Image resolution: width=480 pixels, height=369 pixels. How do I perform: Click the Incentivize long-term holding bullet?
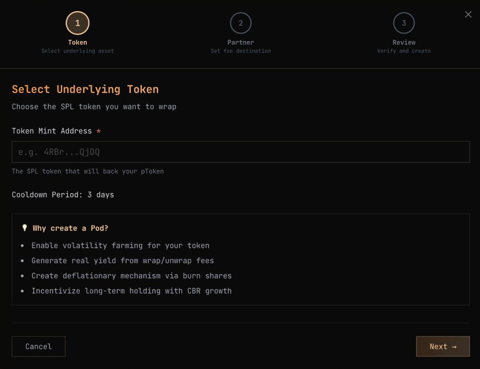[131, 291]
